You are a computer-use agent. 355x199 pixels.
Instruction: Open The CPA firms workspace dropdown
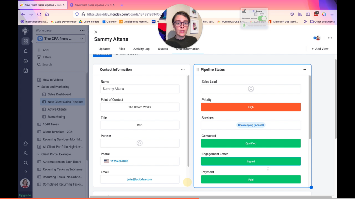click(x=60, y=39)
